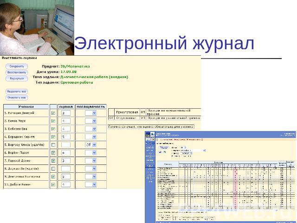
Task: Click the grade field for student 3 Бобкова
Action: click(66, 129)
